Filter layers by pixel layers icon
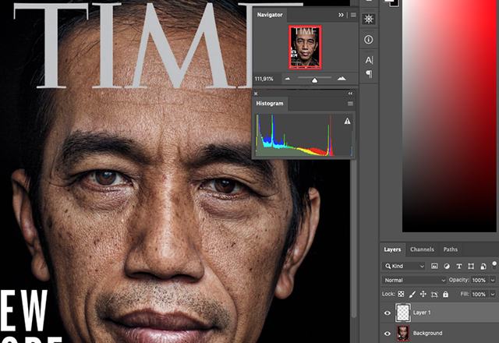 point(434,266)
